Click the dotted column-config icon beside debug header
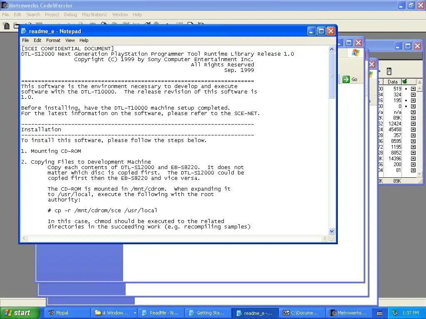This screenshot has width=426, height=319. click(x=419, y=82)
